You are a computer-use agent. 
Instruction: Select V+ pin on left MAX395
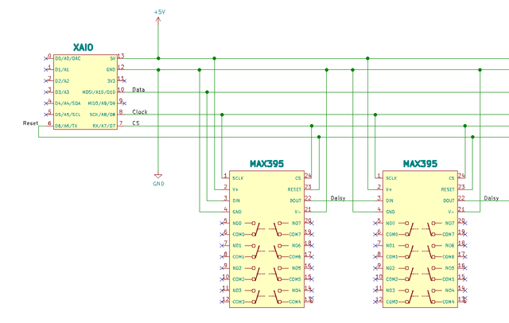235,189
